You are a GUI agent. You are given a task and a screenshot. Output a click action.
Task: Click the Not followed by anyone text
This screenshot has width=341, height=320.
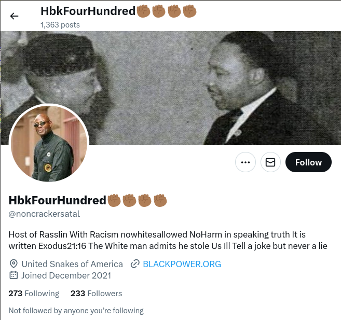[76, 311]
